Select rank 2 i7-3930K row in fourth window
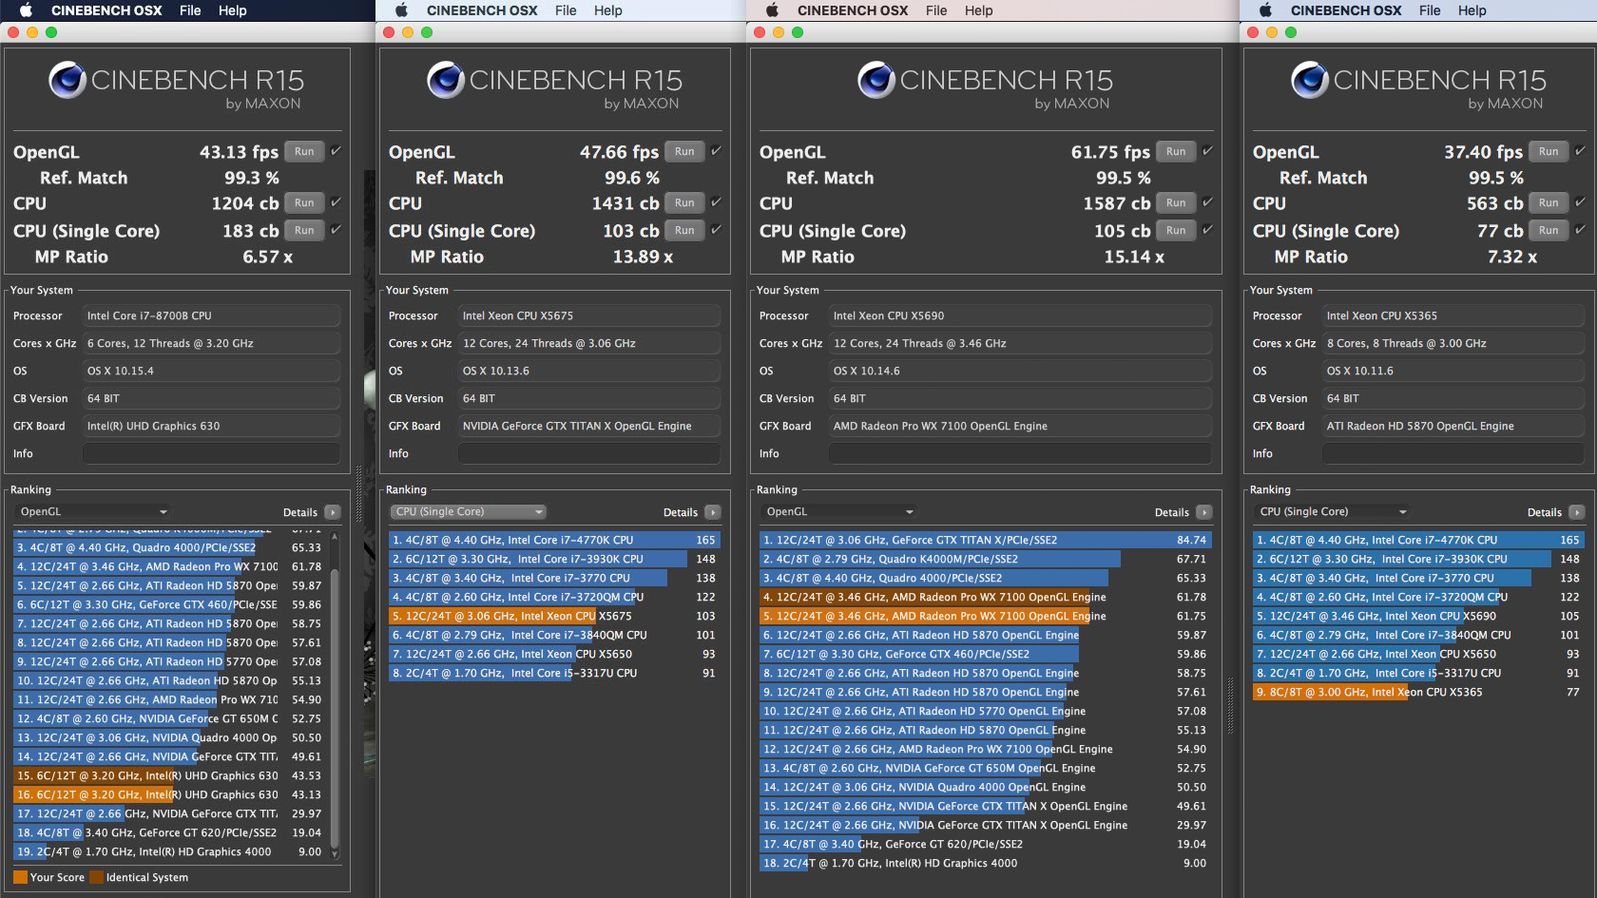The image size is (1597, 898). tap(1418, 559)
